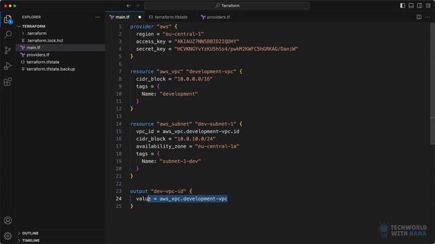Click line number 24 in gutter
The image size is (435, 244).
click(x=119, y=199)
